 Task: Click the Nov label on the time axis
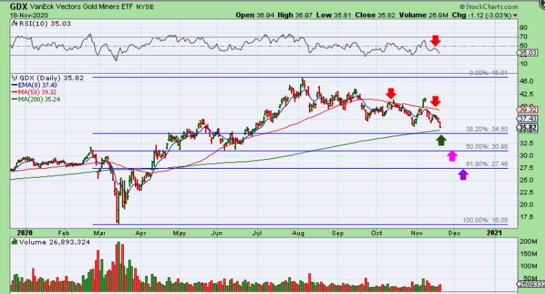point(417,233)
